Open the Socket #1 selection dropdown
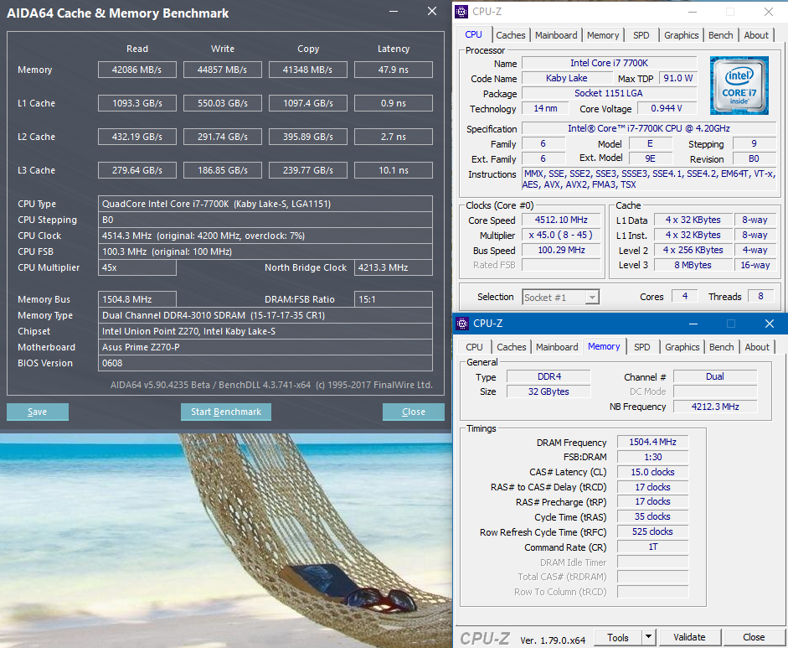Screen dimensions: 788x648 tap(560, 297)
